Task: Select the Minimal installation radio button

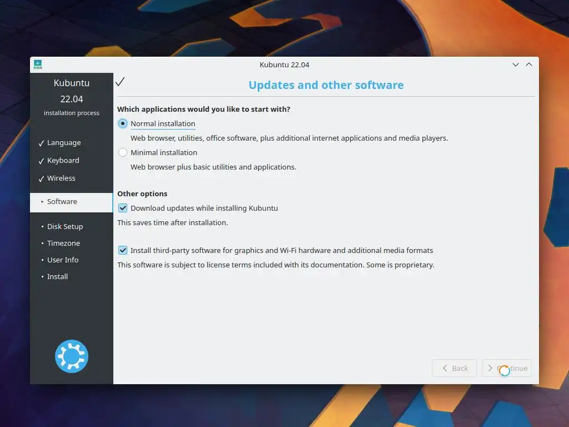Action: [x=123, y=152]
